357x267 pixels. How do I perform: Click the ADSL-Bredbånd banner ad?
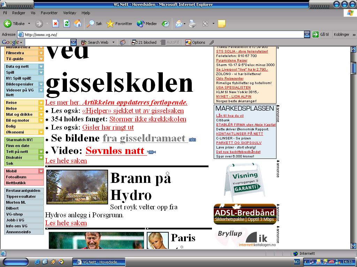tap(245, 214)
